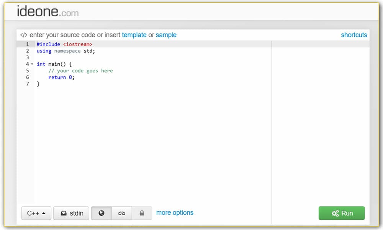Toggle code visibility to public with the globe
The width and height of the screenshot is (383, 230).
(101, 213)
